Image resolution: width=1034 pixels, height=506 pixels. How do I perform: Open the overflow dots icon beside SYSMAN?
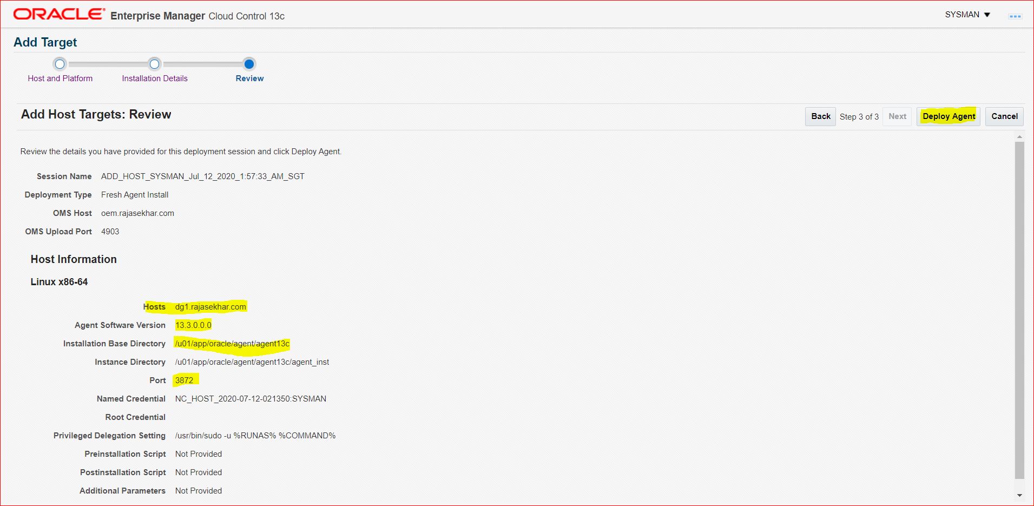pos(1015,16)
